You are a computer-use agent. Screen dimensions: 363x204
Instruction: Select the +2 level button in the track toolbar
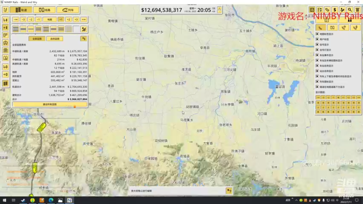69,19
